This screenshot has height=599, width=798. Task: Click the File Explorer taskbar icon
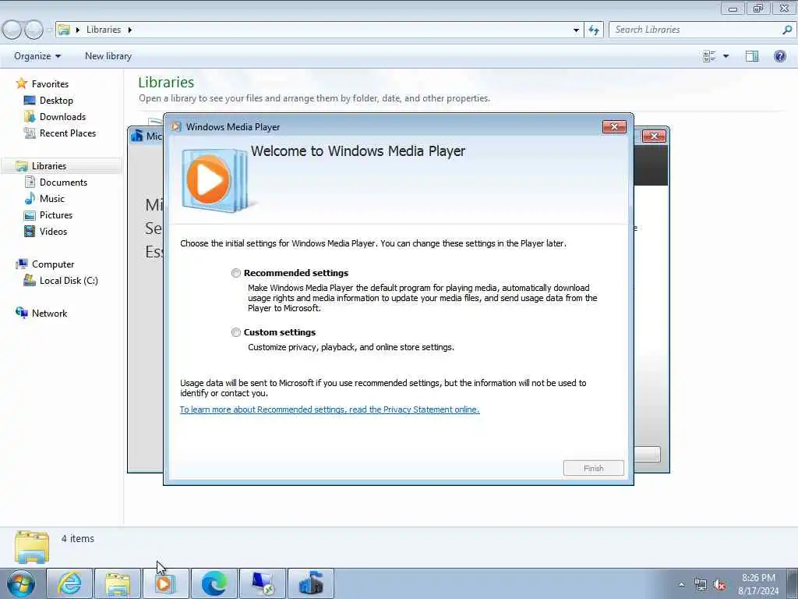coord(118,583)
